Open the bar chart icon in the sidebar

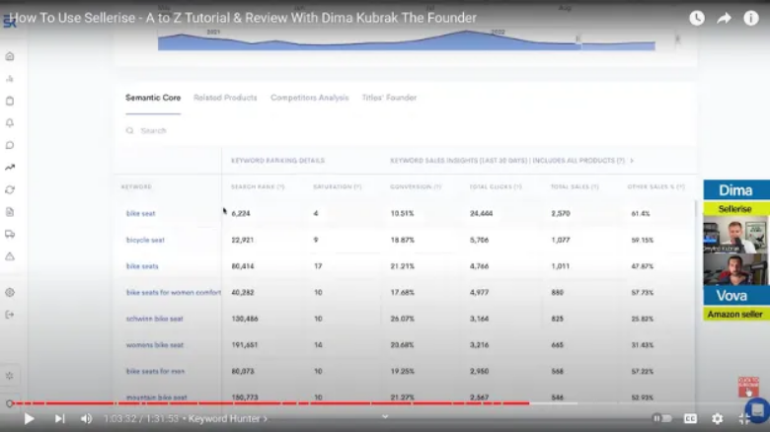[x=10, y=79]
